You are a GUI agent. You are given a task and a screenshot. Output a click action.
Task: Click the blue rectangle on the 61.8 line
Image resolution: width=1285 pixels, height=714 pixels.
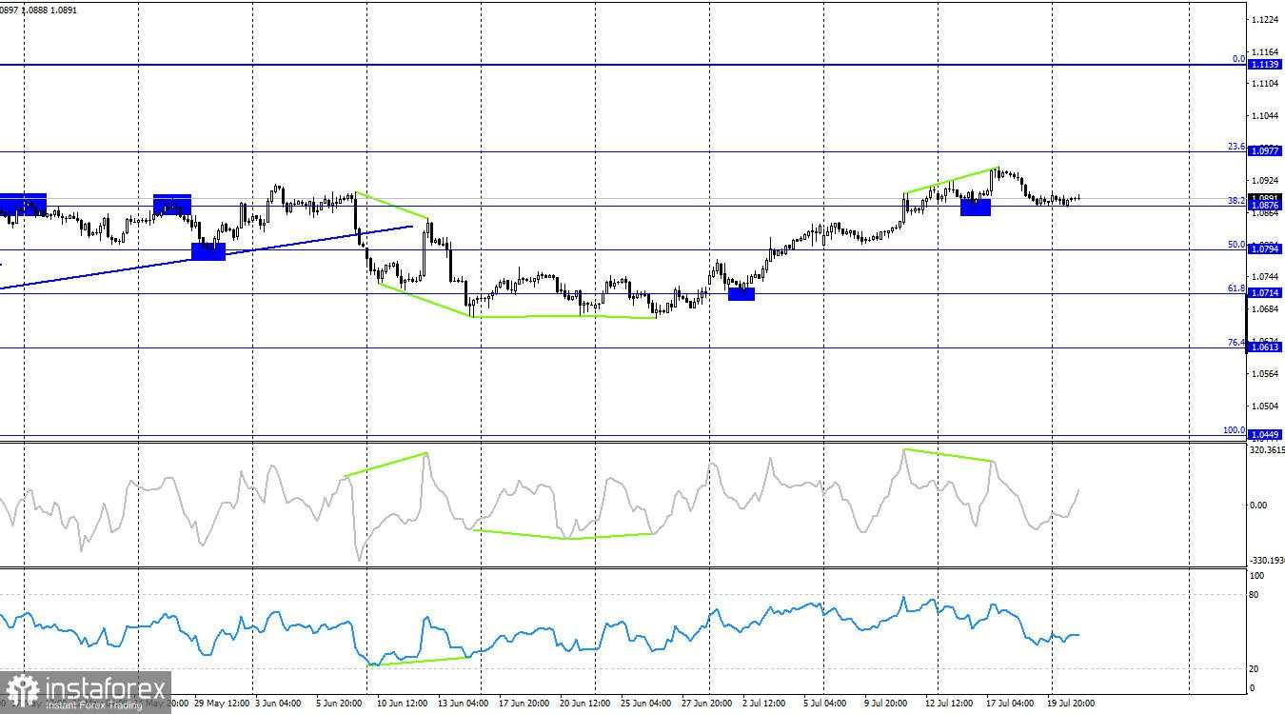tap(741, 293)
